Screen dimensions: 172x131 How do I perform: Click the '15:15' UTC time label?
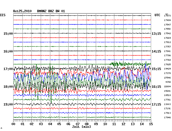[x=156, y=69]
